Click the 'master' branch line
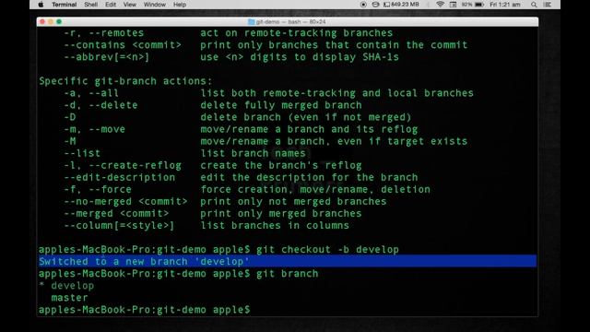The image size is (590, 332). [69, 298]
